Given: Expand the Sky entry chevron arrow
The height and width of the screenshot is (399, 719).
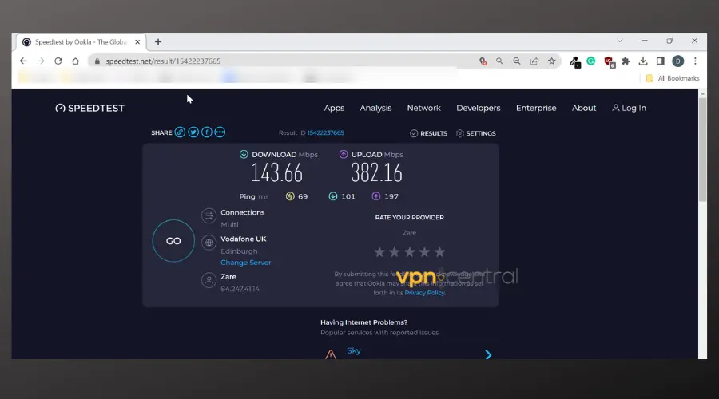Looking at the screenshot, I should point(488,354).
